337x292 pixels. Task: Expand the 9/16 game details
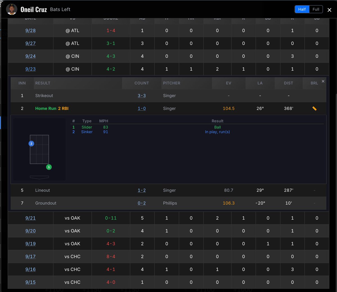[x=31, y=269]
